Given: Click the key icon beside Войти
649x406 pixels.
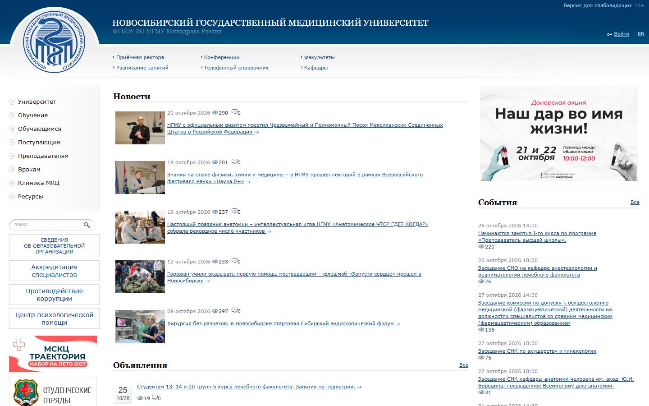Looking at the screenshot, I should 609,34.
